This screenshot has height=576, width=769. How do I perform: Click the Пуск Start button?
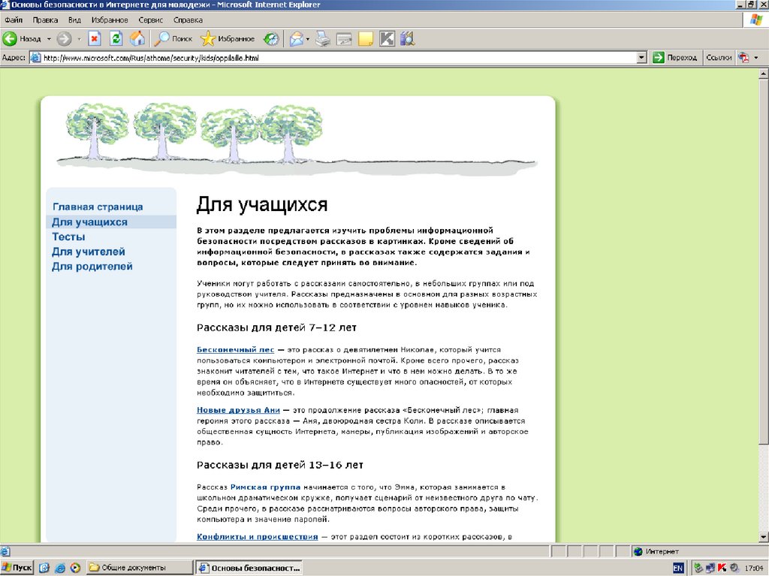pos(17,568)
